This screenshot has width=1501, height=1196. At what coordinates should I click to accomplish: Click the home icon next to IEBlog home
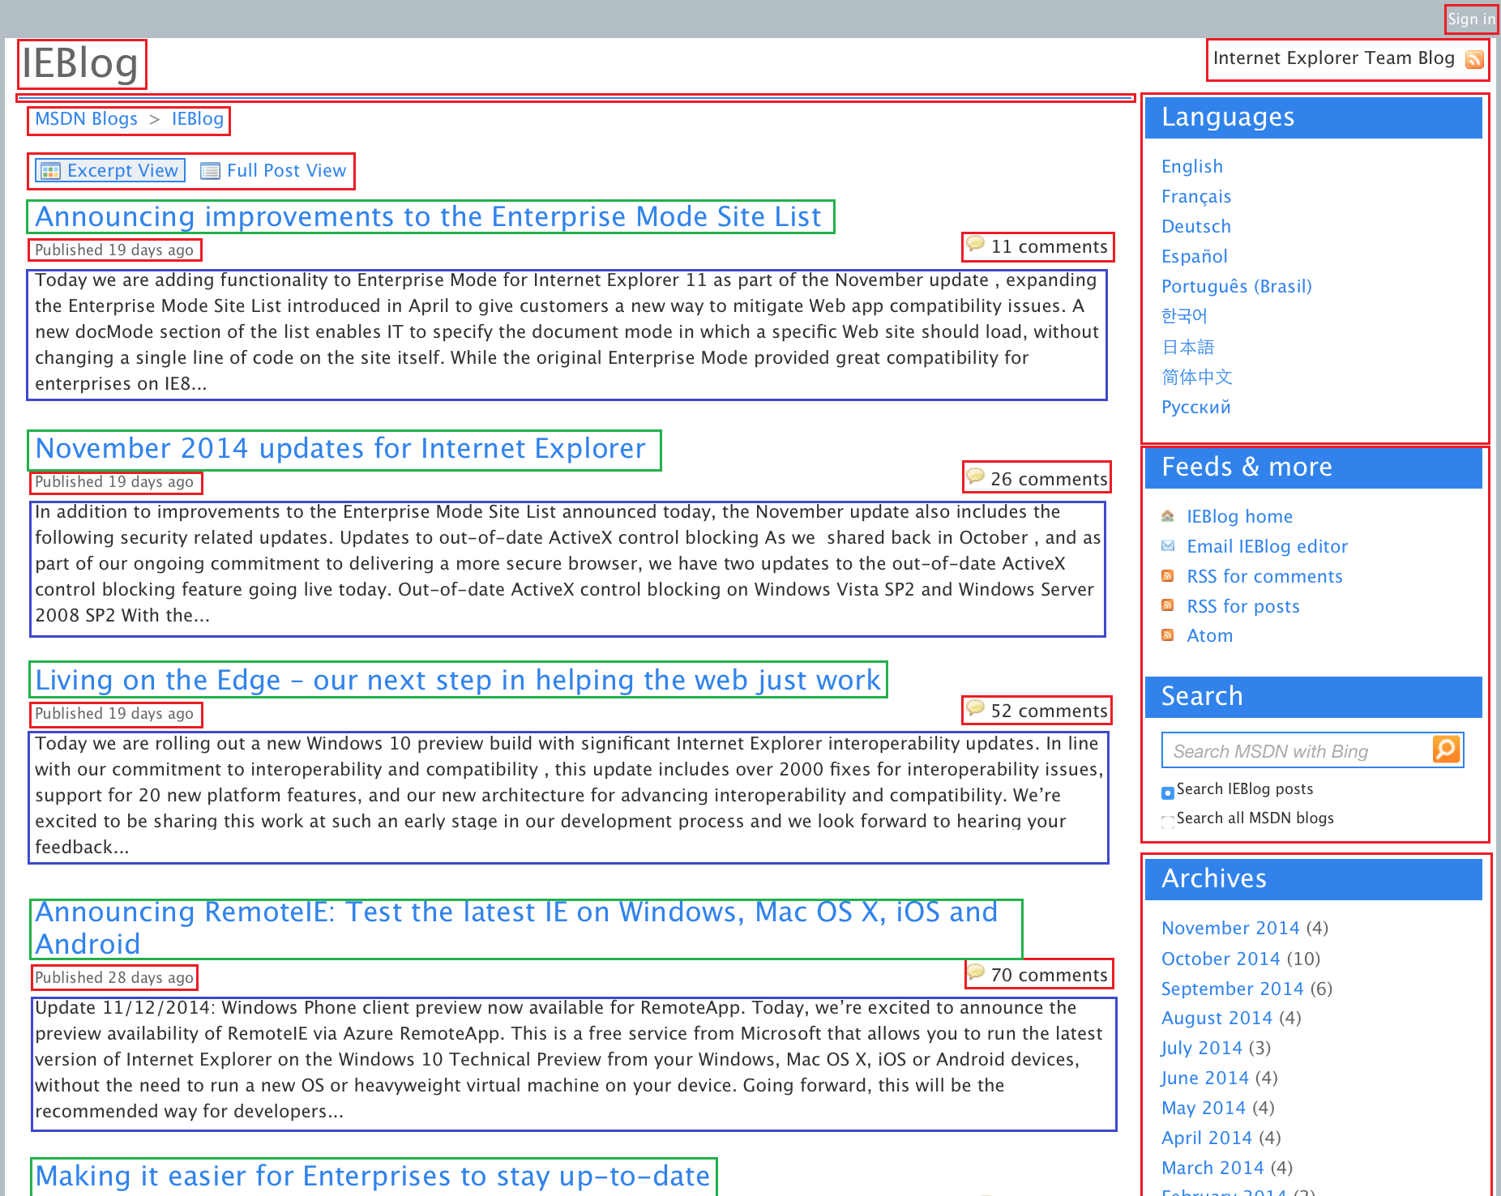point(1168,515)
